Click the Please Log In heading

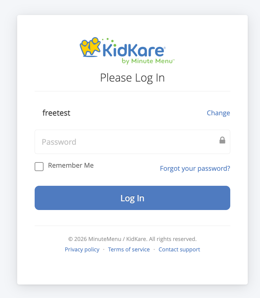pos(132,78)
